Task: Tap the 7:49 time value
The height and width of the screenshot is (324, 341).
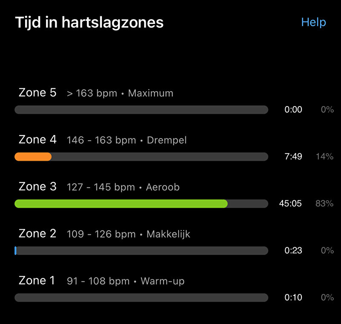Action: 293,156
